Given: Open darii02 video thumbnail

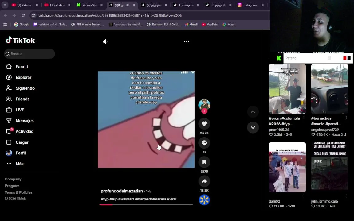Looking at the screenshot, I should [x=287, y=167].
